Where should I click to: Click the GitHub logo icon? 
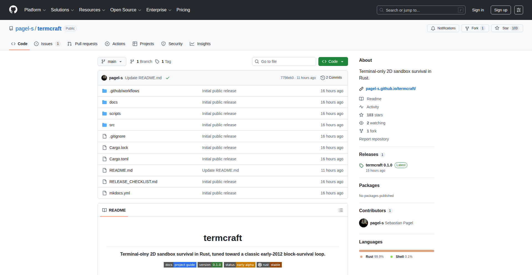(13, 10)
